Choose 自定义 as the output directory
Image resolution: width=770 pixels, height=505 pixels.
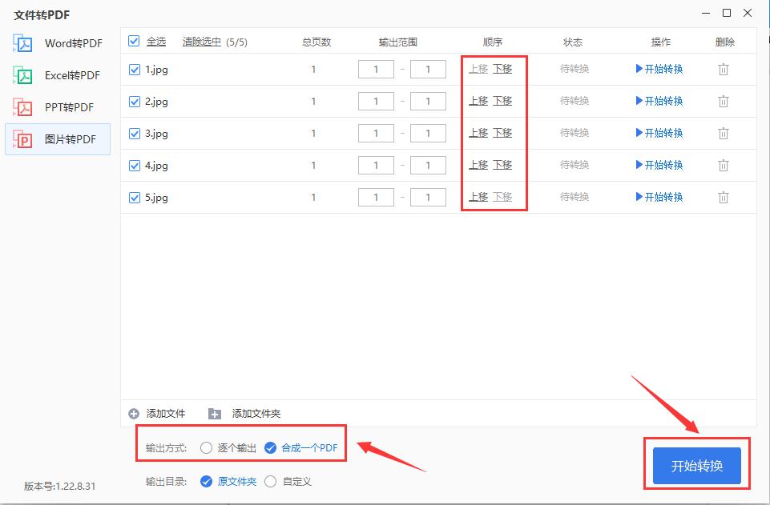pyautogui.click(x=271, y=481)
